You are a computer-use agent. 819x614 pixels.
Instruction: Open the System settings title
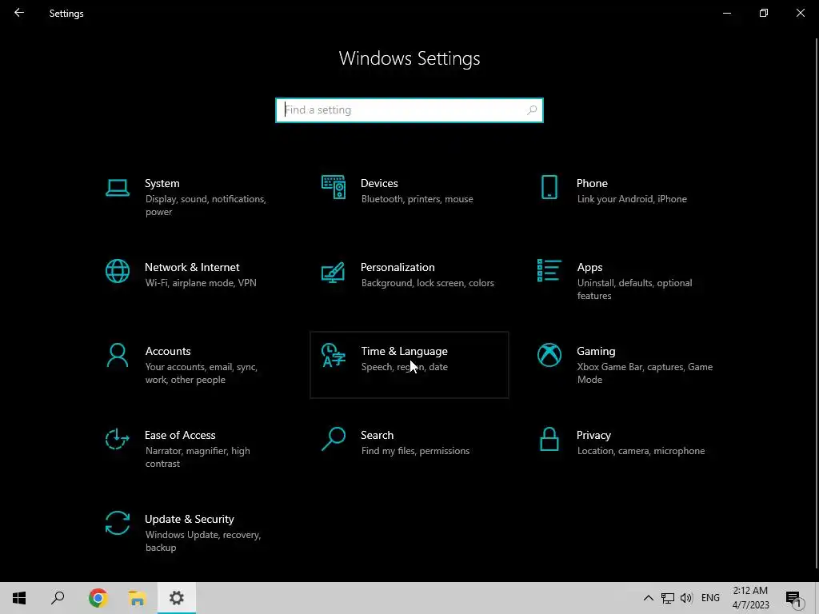point(162,183)
